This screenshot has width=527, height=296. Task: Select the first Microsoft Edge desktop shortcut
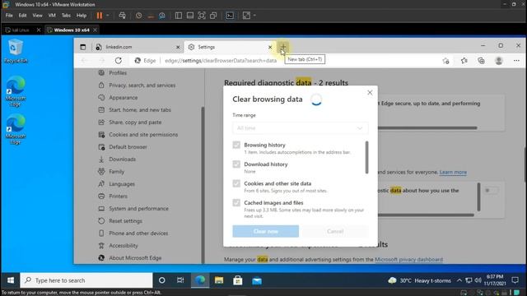pyautogui.click(x=16, y=91)
